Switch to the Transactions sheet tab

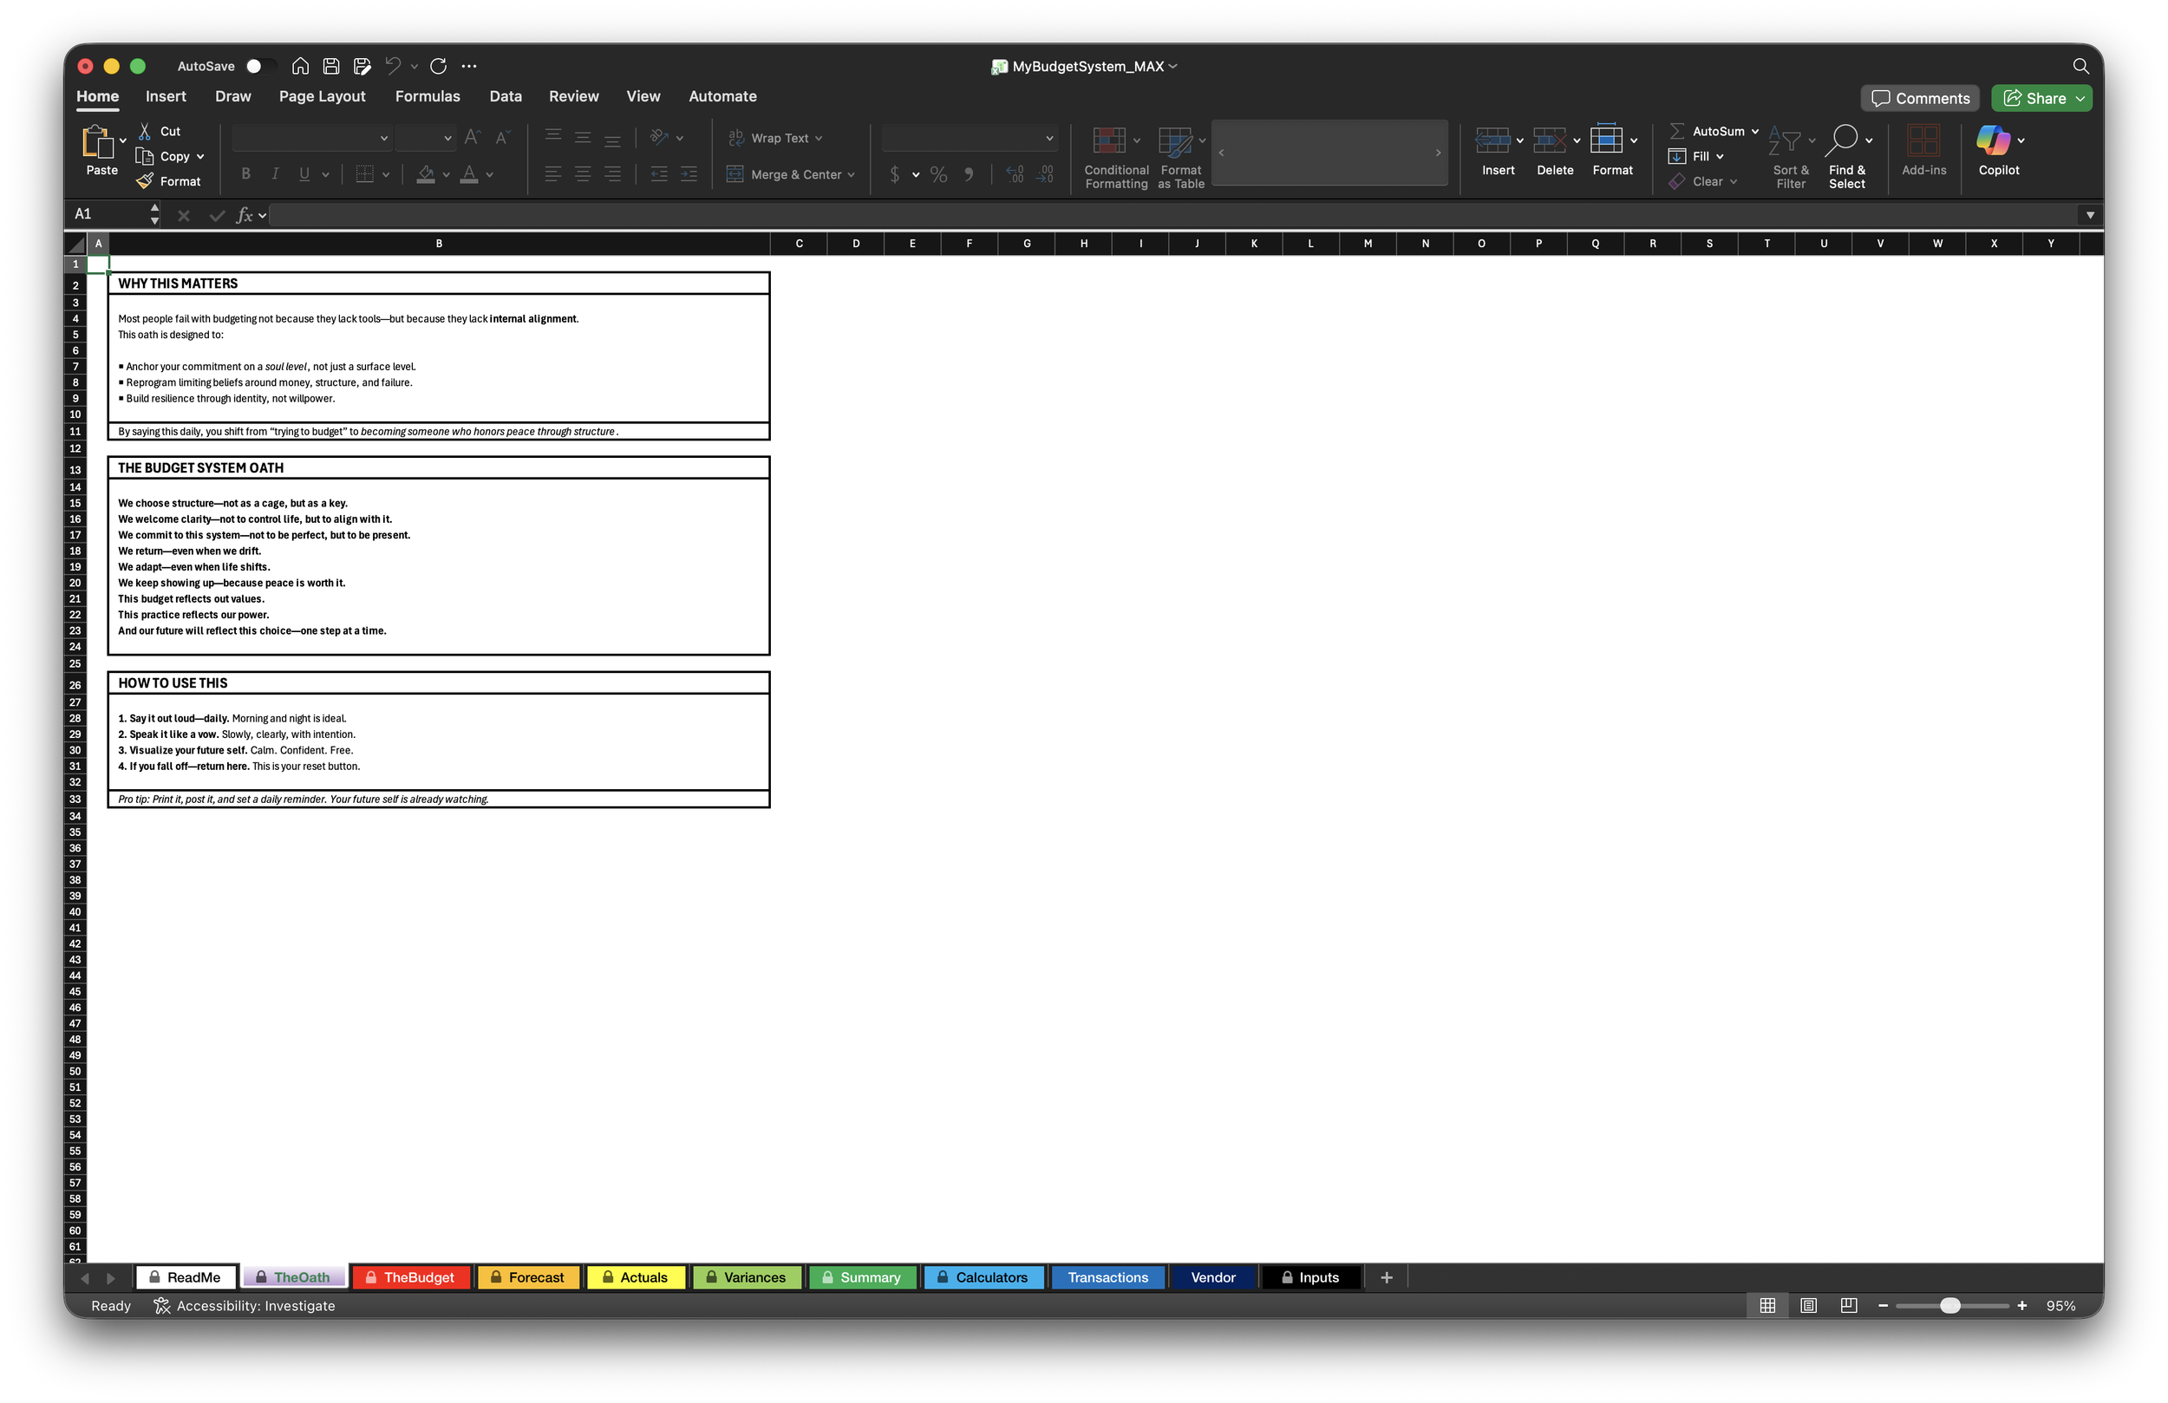coord(1107,1277)
